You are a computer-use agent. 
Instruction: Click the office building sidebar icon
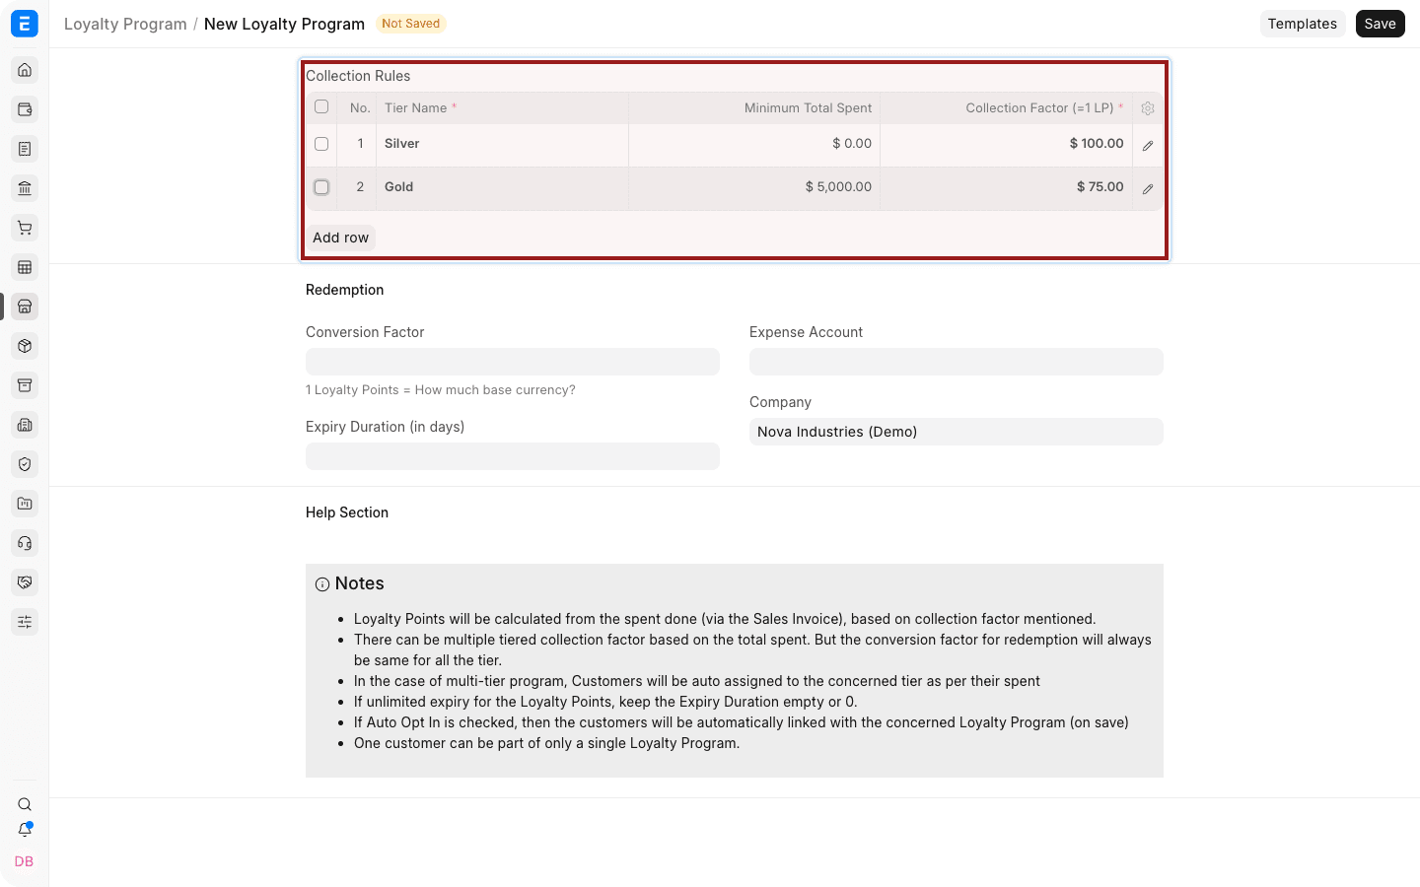point(25,425)
